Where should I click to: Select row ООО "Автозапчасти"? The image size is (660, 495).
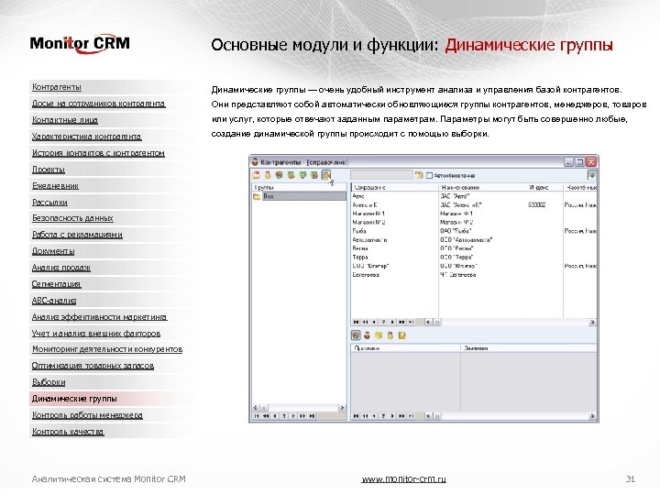[x=474, y=240]
